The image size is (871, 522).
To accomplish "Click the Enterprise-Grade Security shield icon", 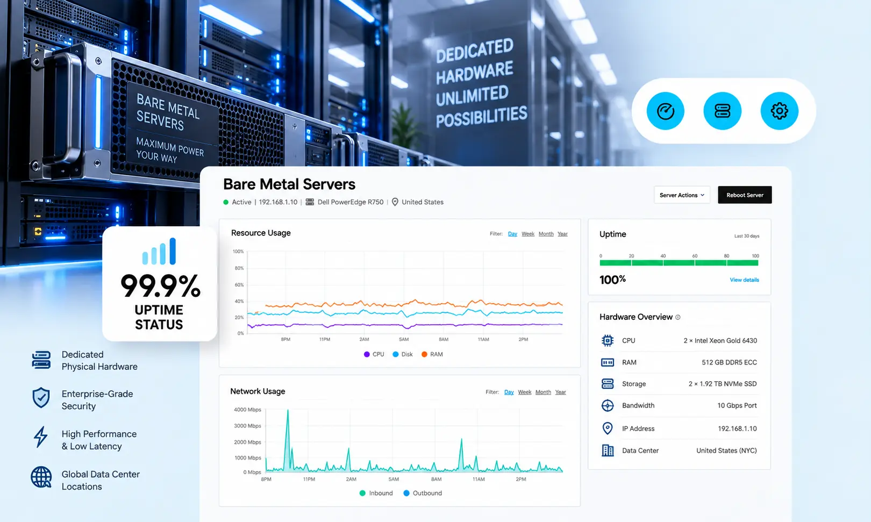I will point(41,398).
